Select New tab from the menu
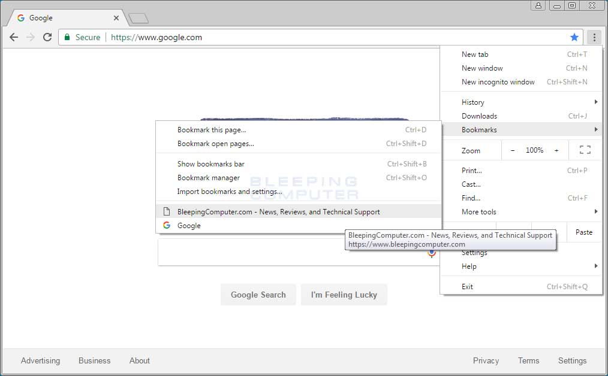This screenshot has width=608, height=376. tap(521, 54)
